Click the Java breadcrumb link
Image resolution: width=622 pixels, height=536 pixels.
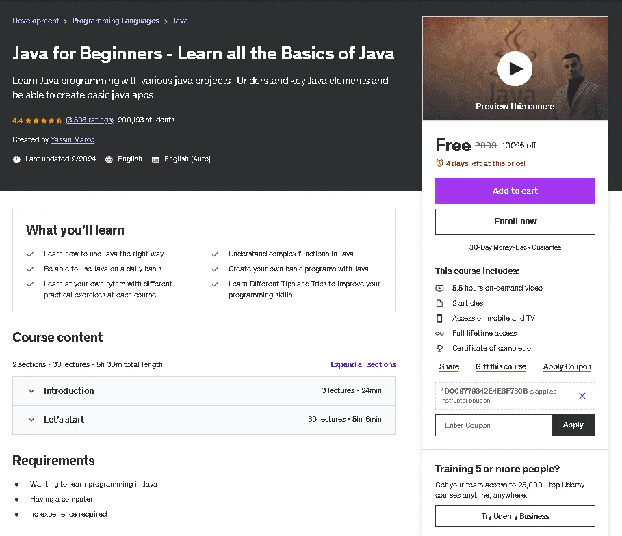[x=180, y=21]
